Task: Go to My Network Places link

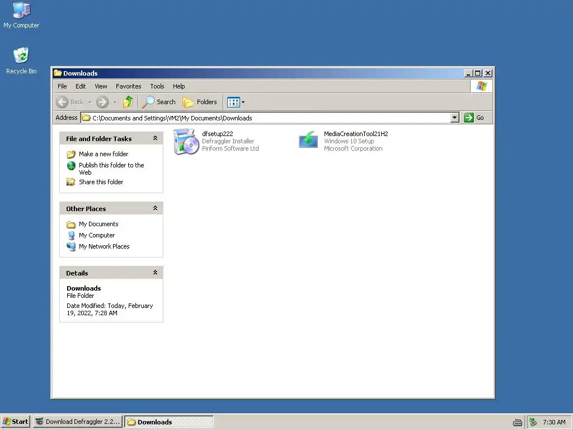Action: pyautogui.click(x=104, y=246)
